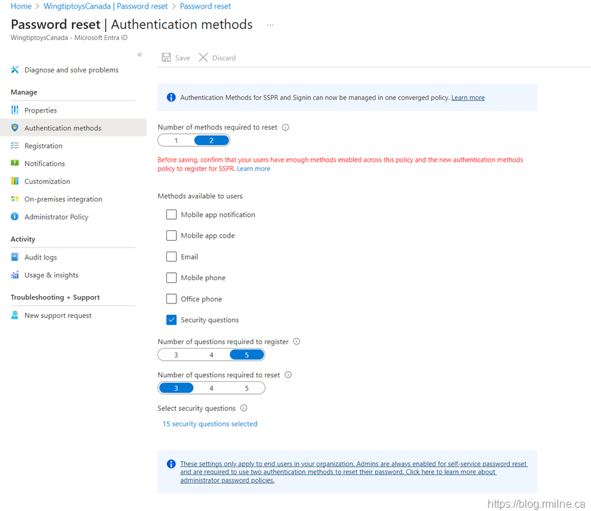The image size is (591, 511).
Task: Check the Email method checkbox
Action: tap(172, 257)
